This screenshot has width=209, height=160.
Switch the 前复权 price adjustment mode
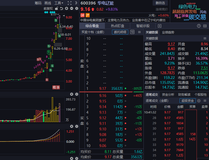[x=48, y=9]
